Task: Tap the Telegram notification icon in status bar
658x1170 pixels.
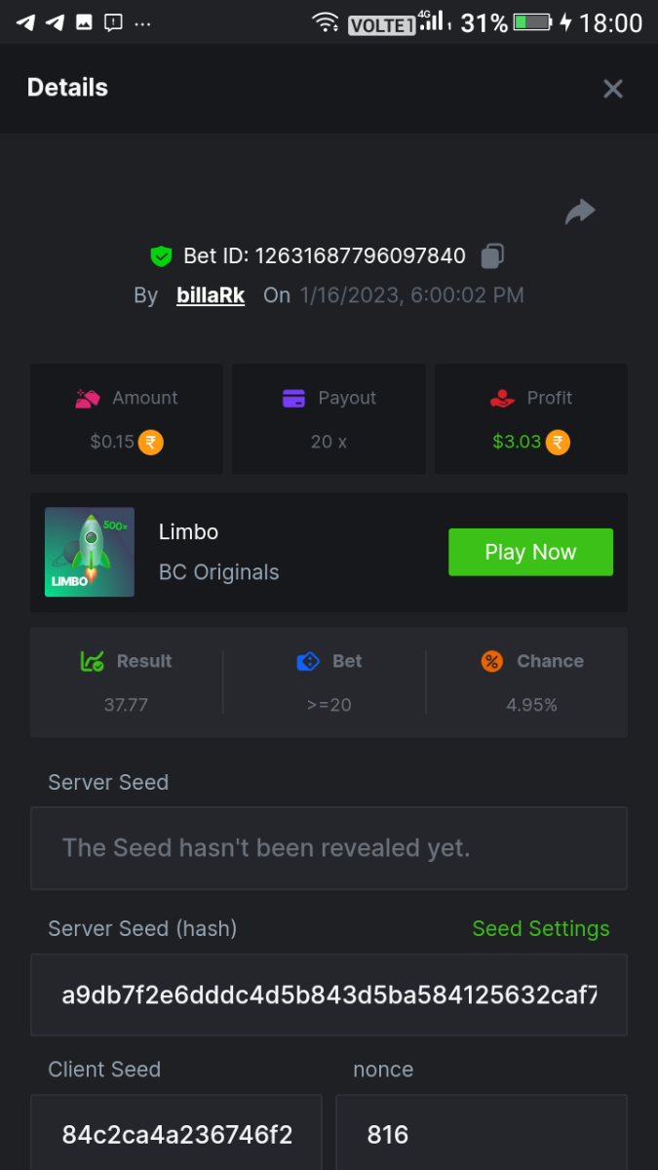Action: pos(26,21)
